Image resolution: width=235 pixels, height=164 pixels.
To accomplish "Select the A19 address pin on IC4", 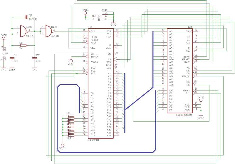I will coord(172,85).
